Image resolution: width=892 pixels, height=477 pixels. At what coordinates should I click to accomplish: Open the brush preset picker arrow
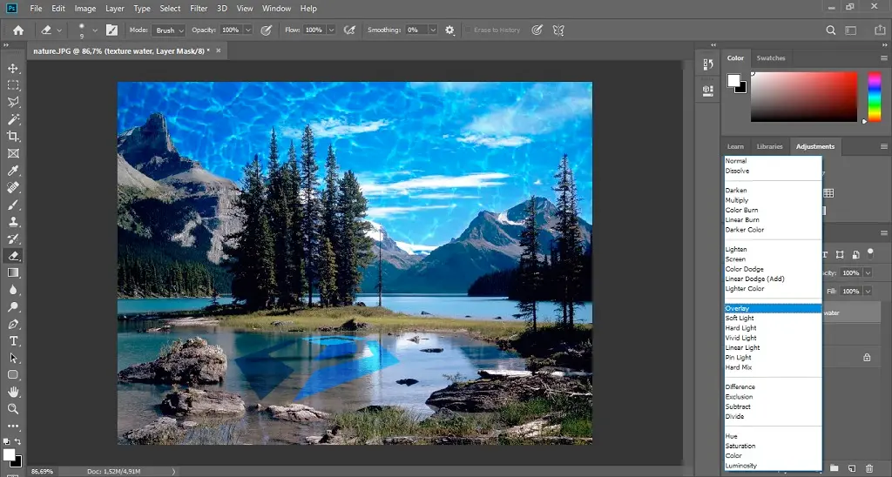pyautogui.click(x=94, y=30)
